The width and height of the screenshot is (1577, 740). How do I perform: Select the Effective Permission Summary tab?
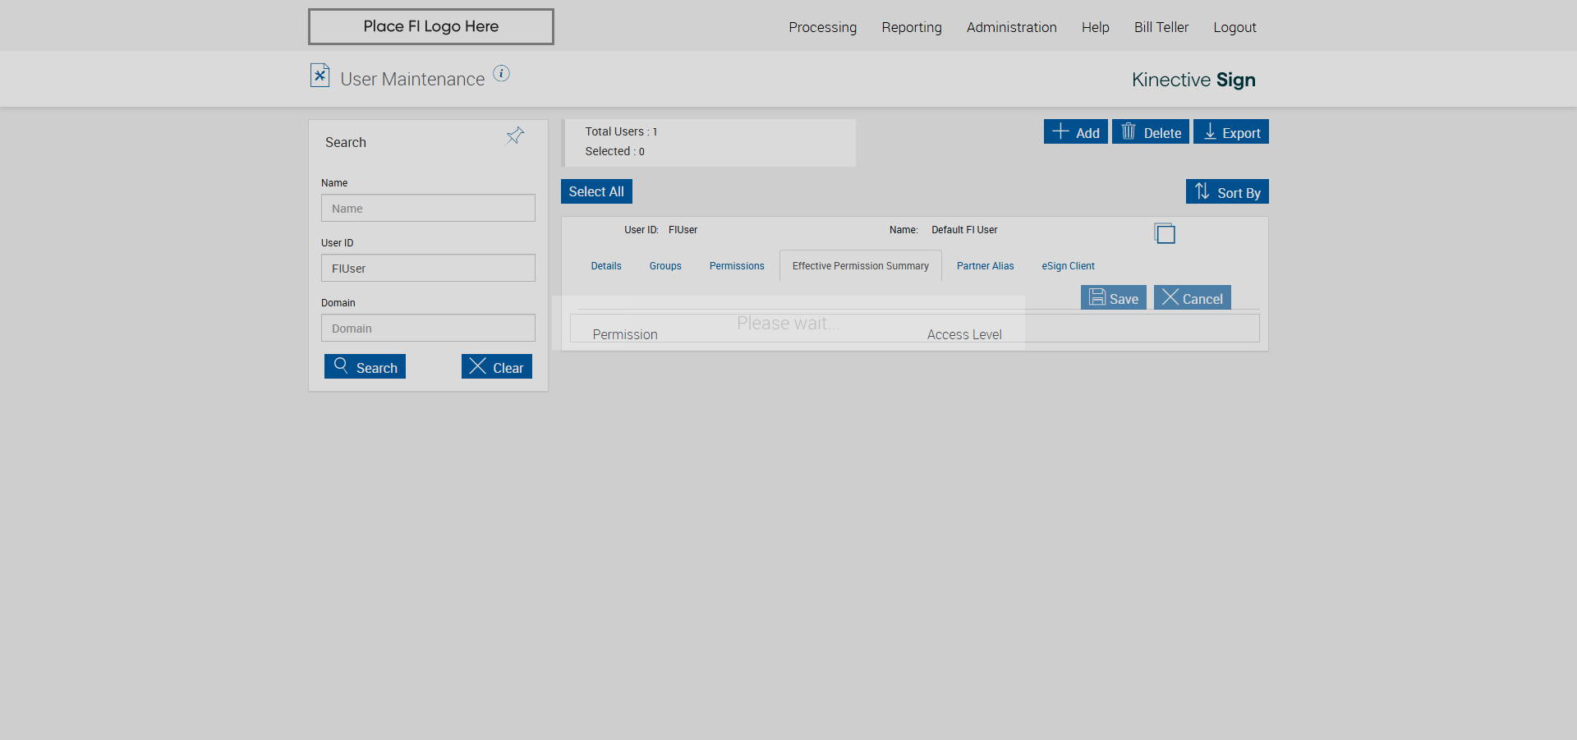(861, 266)
